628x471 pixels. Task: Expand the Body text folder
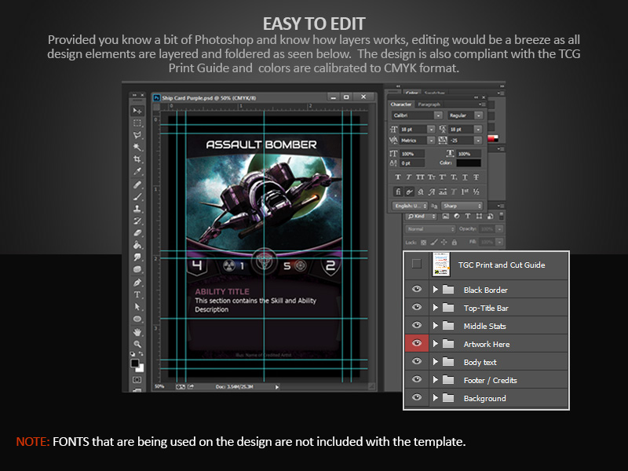click(x=436, y=362)
